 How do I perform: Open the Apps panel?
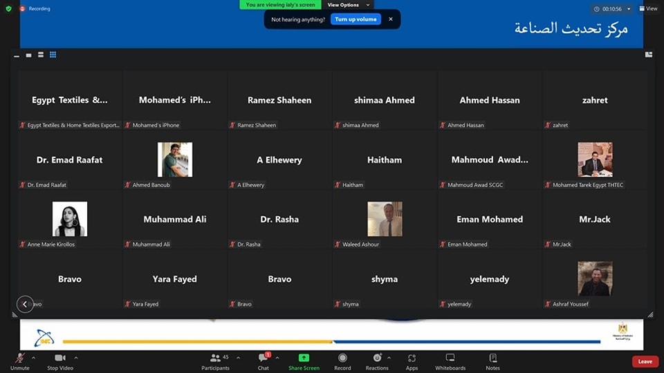(x=412, y=360)
